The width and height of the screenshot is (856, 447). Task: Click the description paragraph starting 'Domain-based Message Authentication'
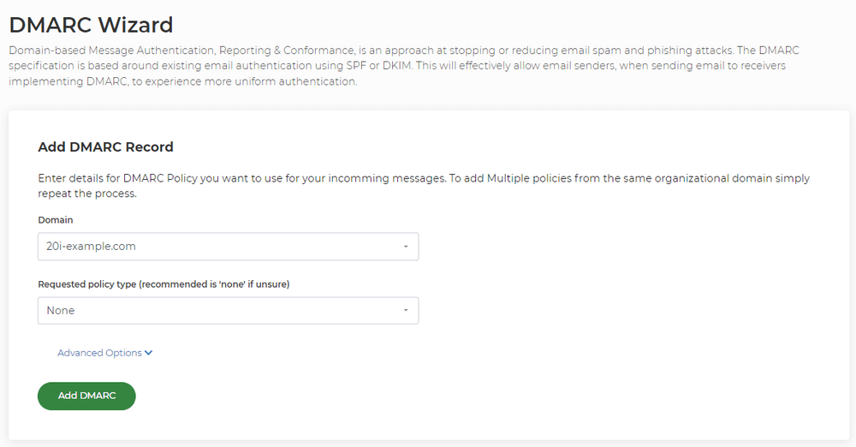click(404, 66)
